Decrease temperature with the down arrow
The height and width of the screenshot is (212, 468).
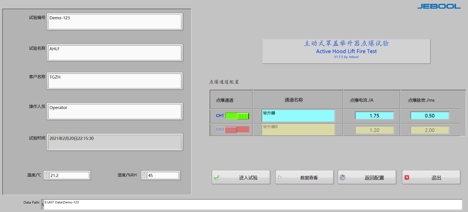pos(46,177)
